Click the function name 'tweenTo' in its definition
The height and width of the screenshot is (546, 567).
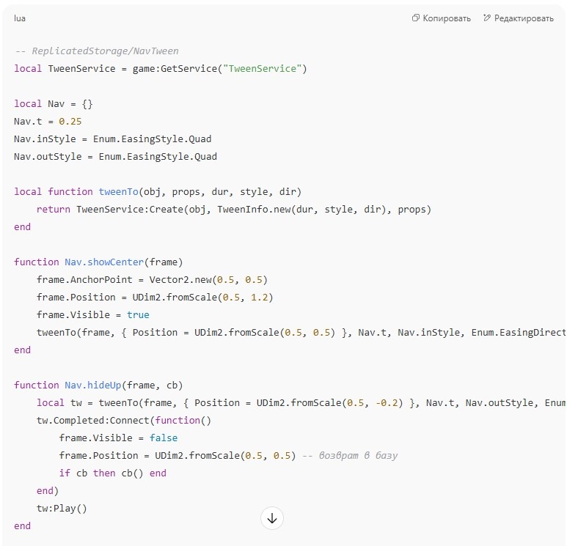click(x=118, y=192)
